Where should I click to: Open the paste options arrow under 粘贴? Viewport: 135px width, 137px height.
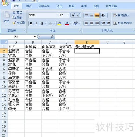pos(6,25)
